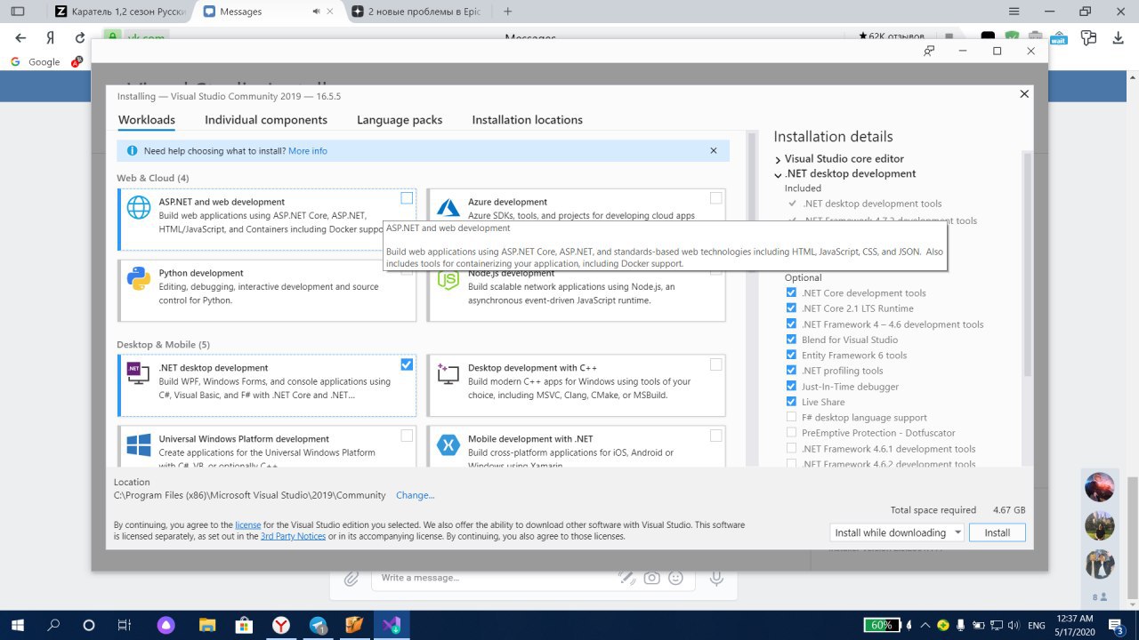
Task: Click the 'Change...' location link
Action: point(416,495)
